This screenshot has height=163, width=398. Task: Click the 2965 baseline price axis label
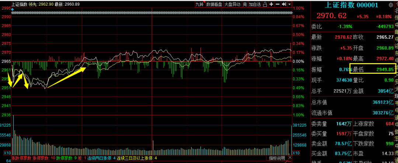(x=6, y=61)
